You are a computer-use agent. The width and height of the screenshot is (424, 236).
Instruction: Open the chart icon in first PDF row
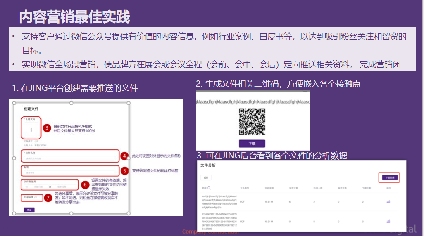pyautogui.click(x=388, y=202)
